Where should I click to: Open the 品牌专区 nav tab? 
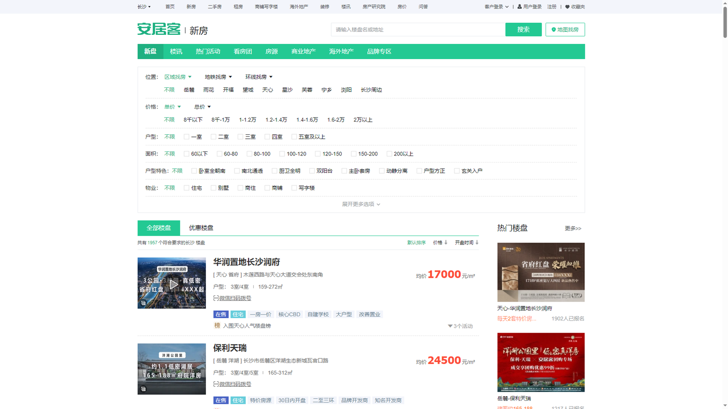(x=379, y=52)
